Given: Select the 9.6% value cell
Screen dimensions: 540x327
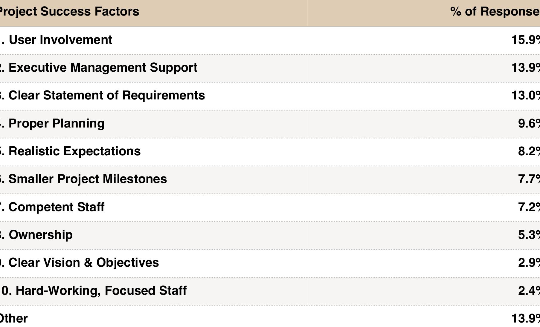Looking at the screenshot, I should (529, 123).
